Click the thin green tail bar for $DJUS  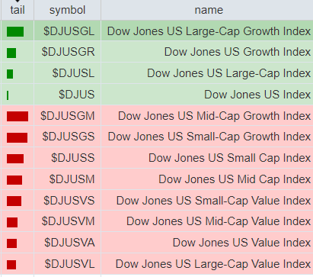[8, 95]
